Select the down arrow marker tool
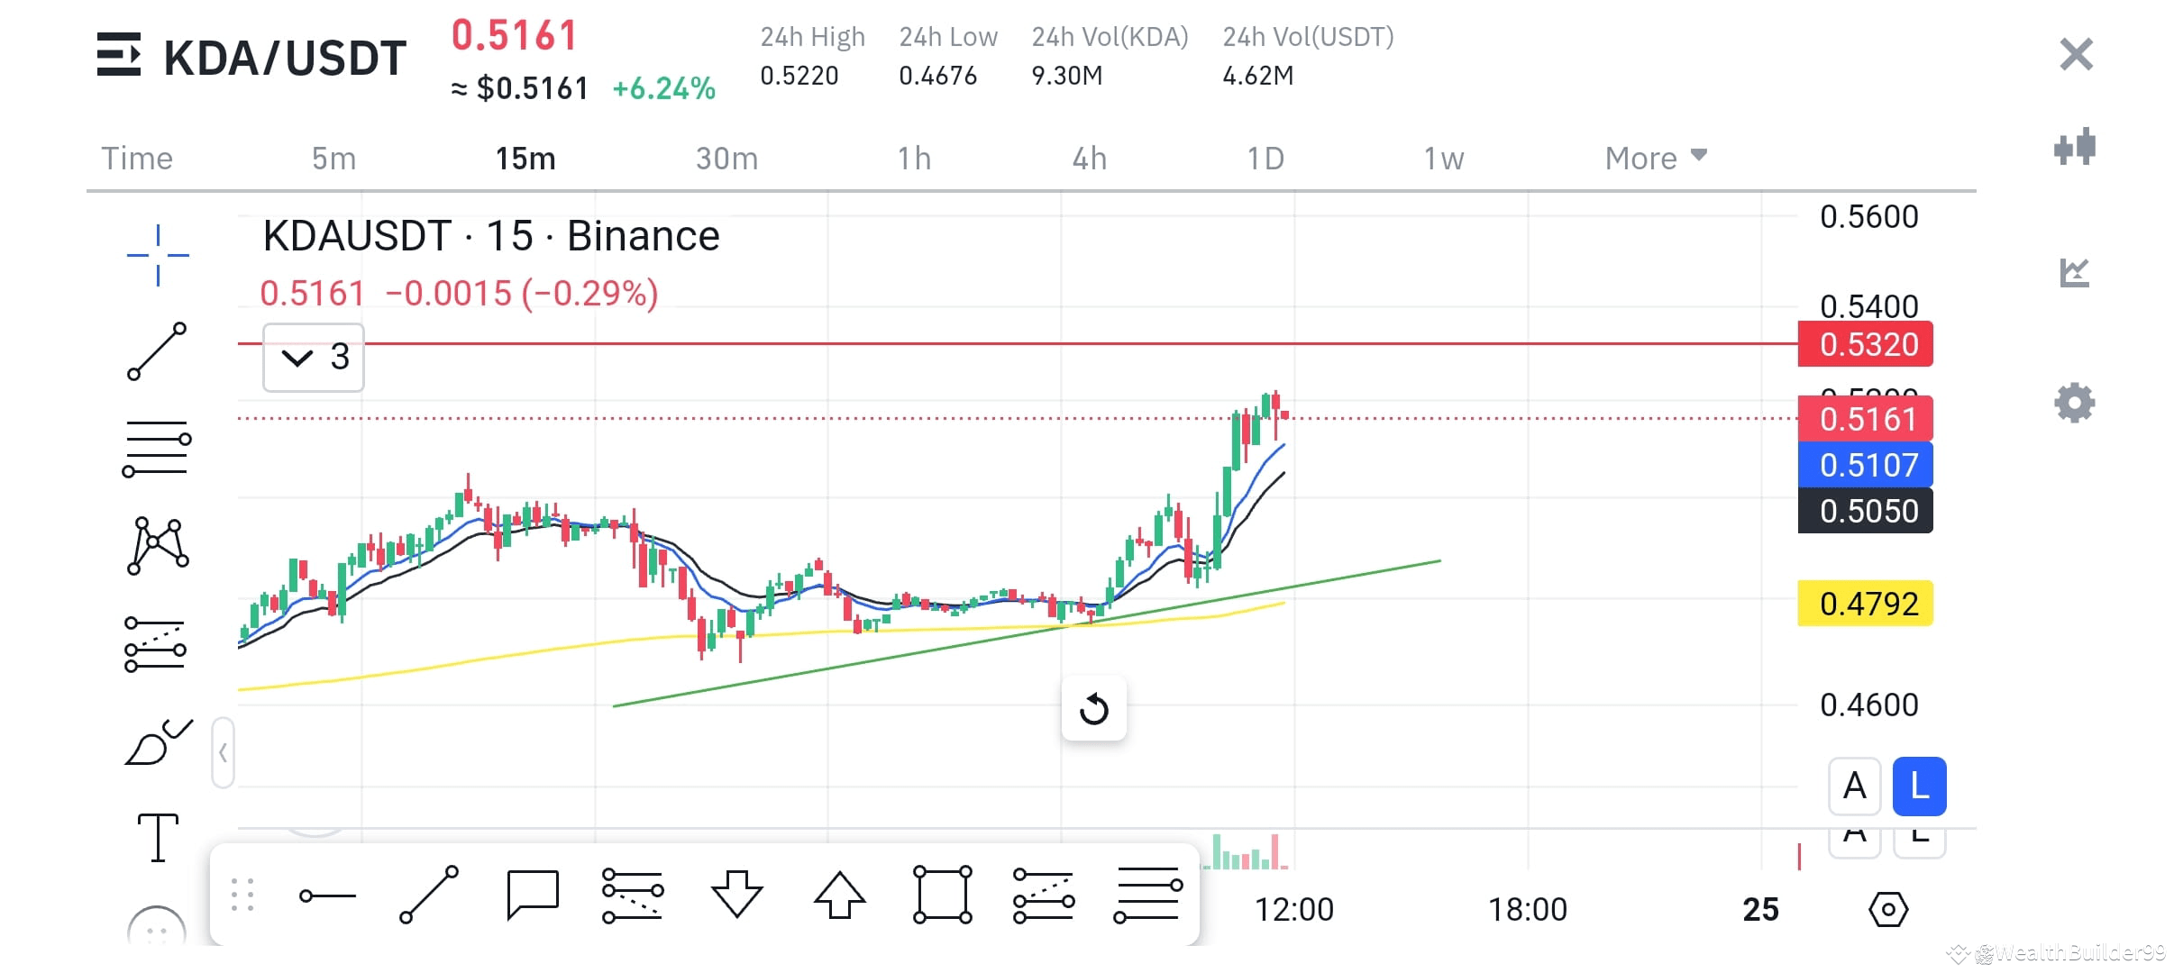The width and height of the screenshot is (2174, 973). (737, 895)
